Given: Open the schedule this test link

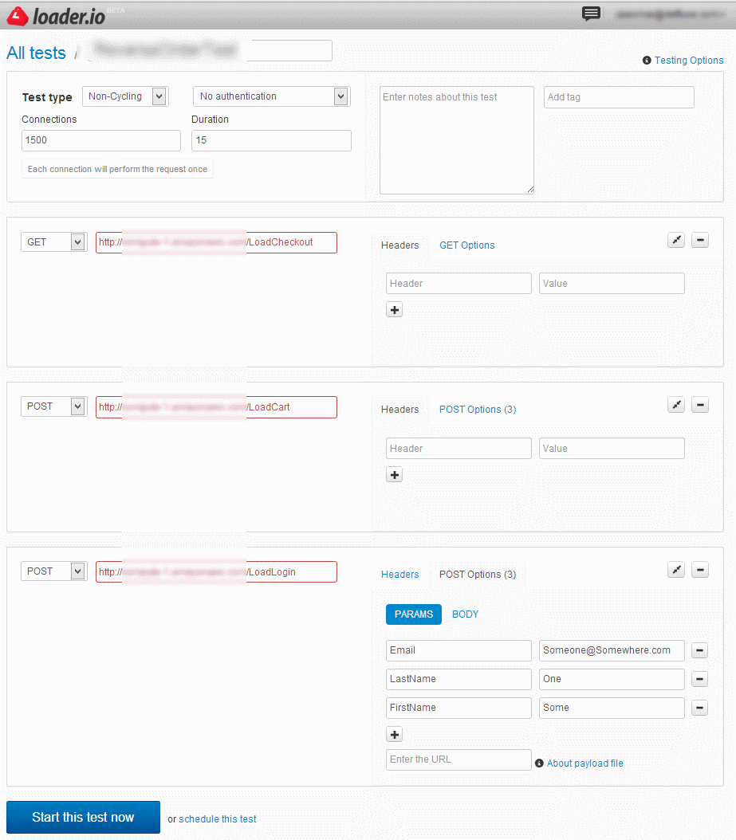Looking at the screenshot, I should (x=218, y=818).
